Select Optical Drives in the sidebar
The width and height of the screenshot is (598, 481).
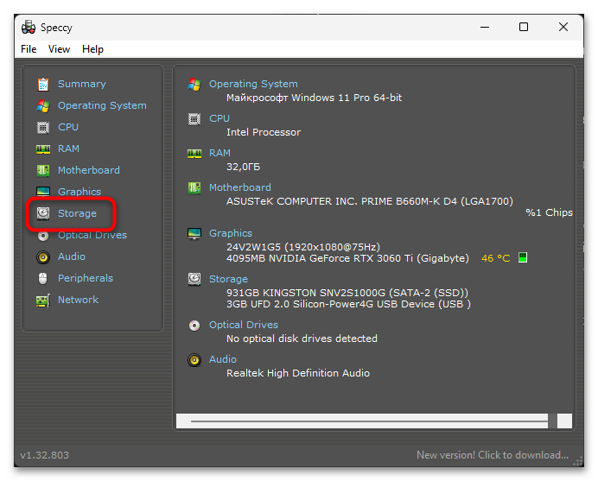[x=92, y=235]
